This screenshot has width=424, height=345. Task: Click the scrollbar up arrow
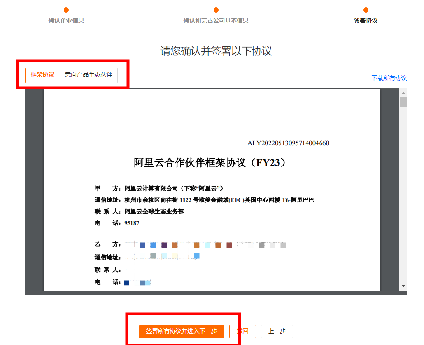point(403,93)
